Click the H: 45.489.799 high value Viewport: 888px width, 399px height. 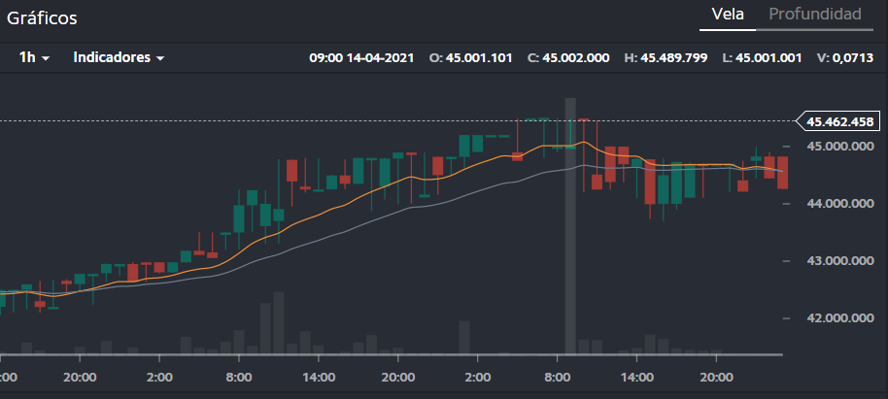666,57
